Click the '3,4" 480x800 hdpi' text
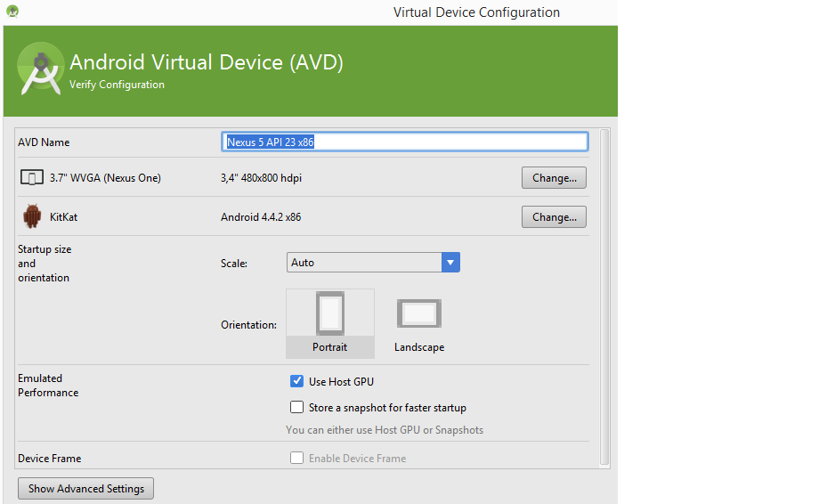This screenshot has width=827, height=504. point(261,178)
